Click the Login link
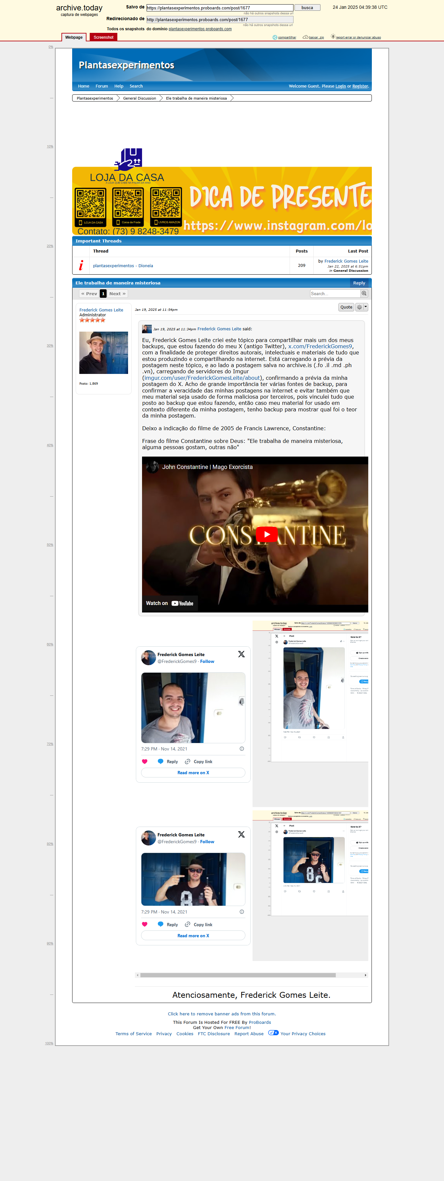 [x=341, y=86]
